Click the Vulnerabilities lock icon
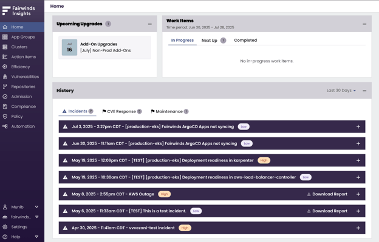Screen dimensions: 379x242 [5, 77]
